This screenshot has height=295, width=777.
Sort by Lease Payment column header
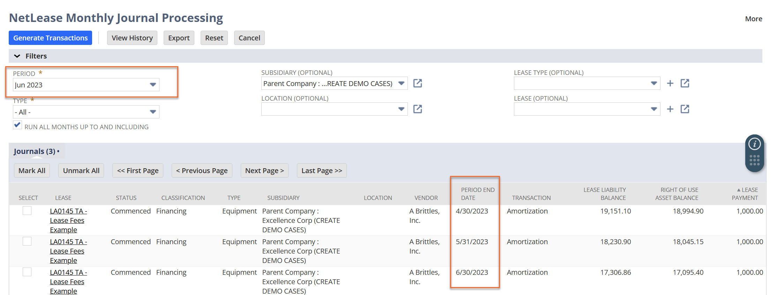(746, 194)
